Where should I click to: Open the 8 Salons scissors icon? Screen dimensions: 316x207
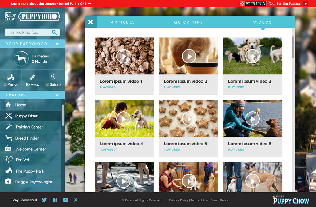coord(53,77)
